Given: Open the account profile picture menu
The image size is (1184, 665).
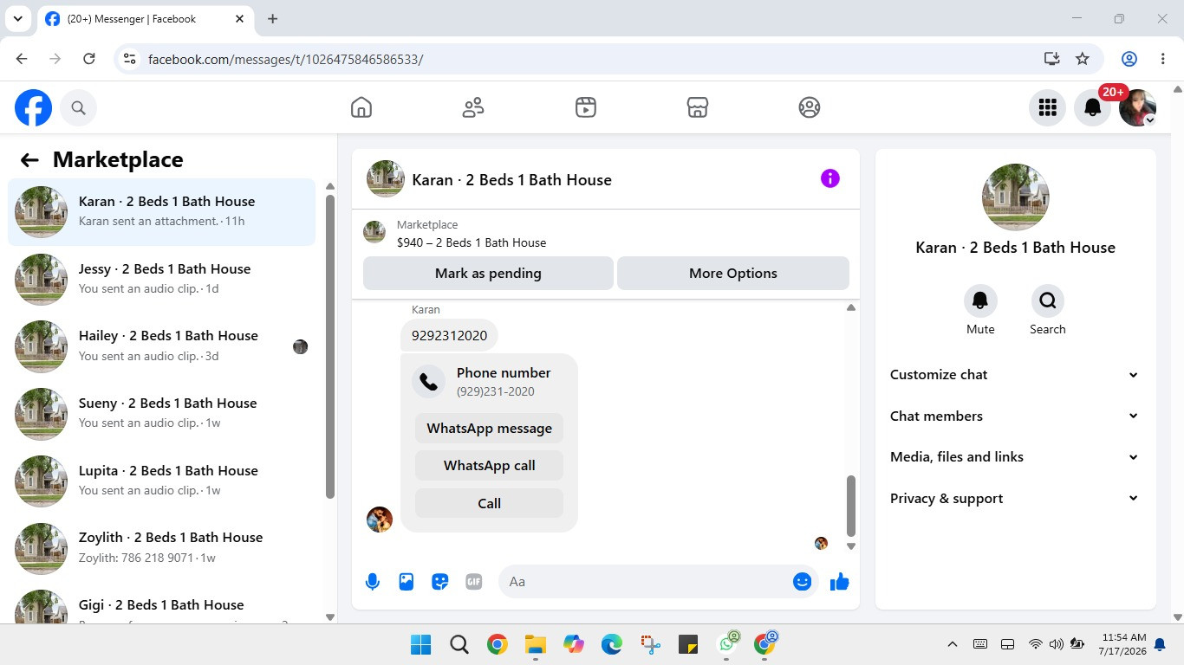Looking at the screenshot, I should [1137, 107].
